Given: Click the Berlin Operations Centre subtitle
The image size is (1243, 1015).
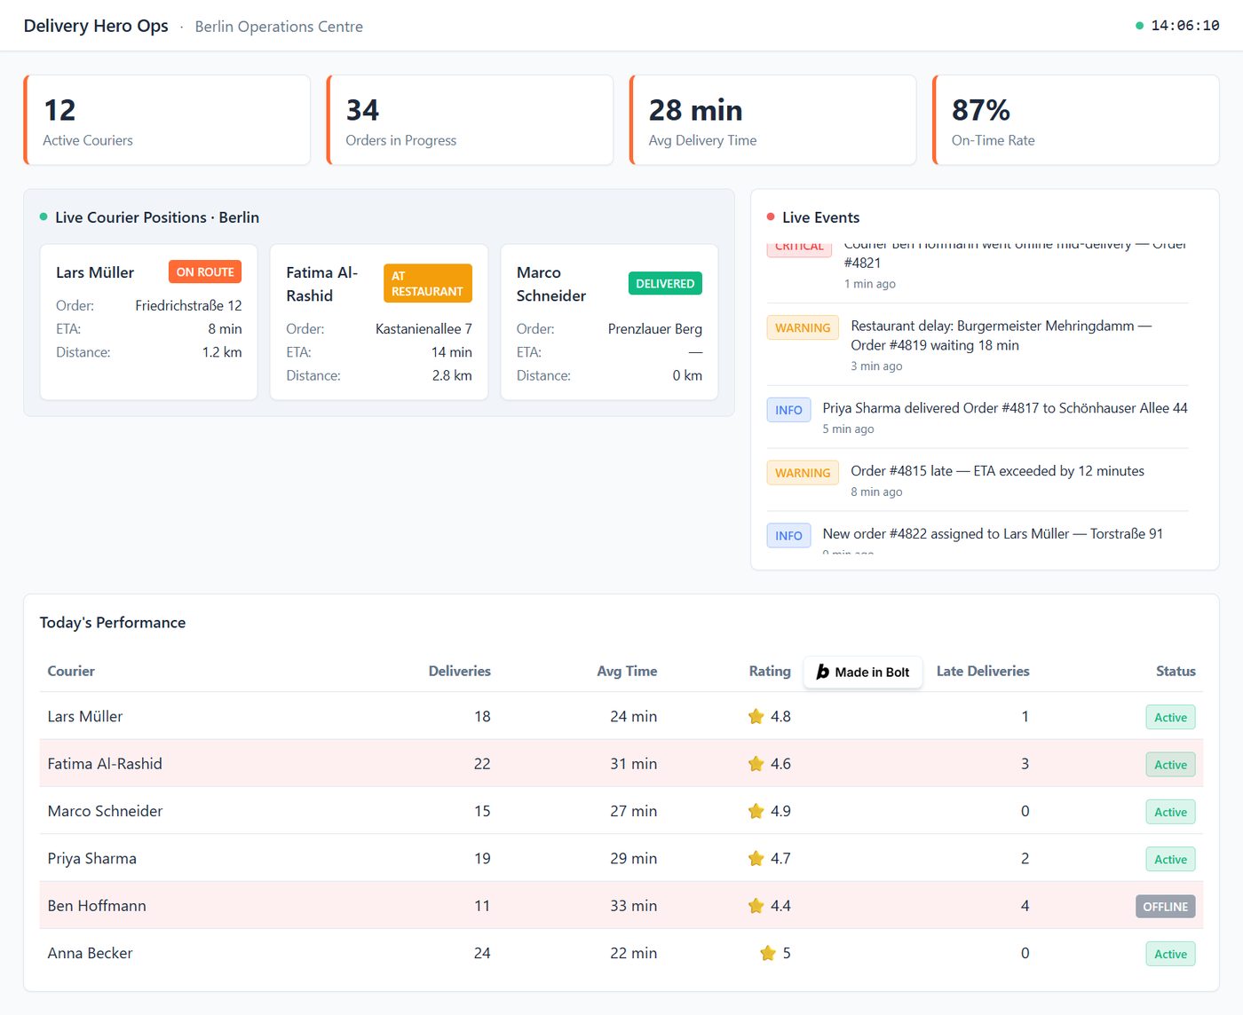Looking at the screenshot, I should (x=279, y=27).
